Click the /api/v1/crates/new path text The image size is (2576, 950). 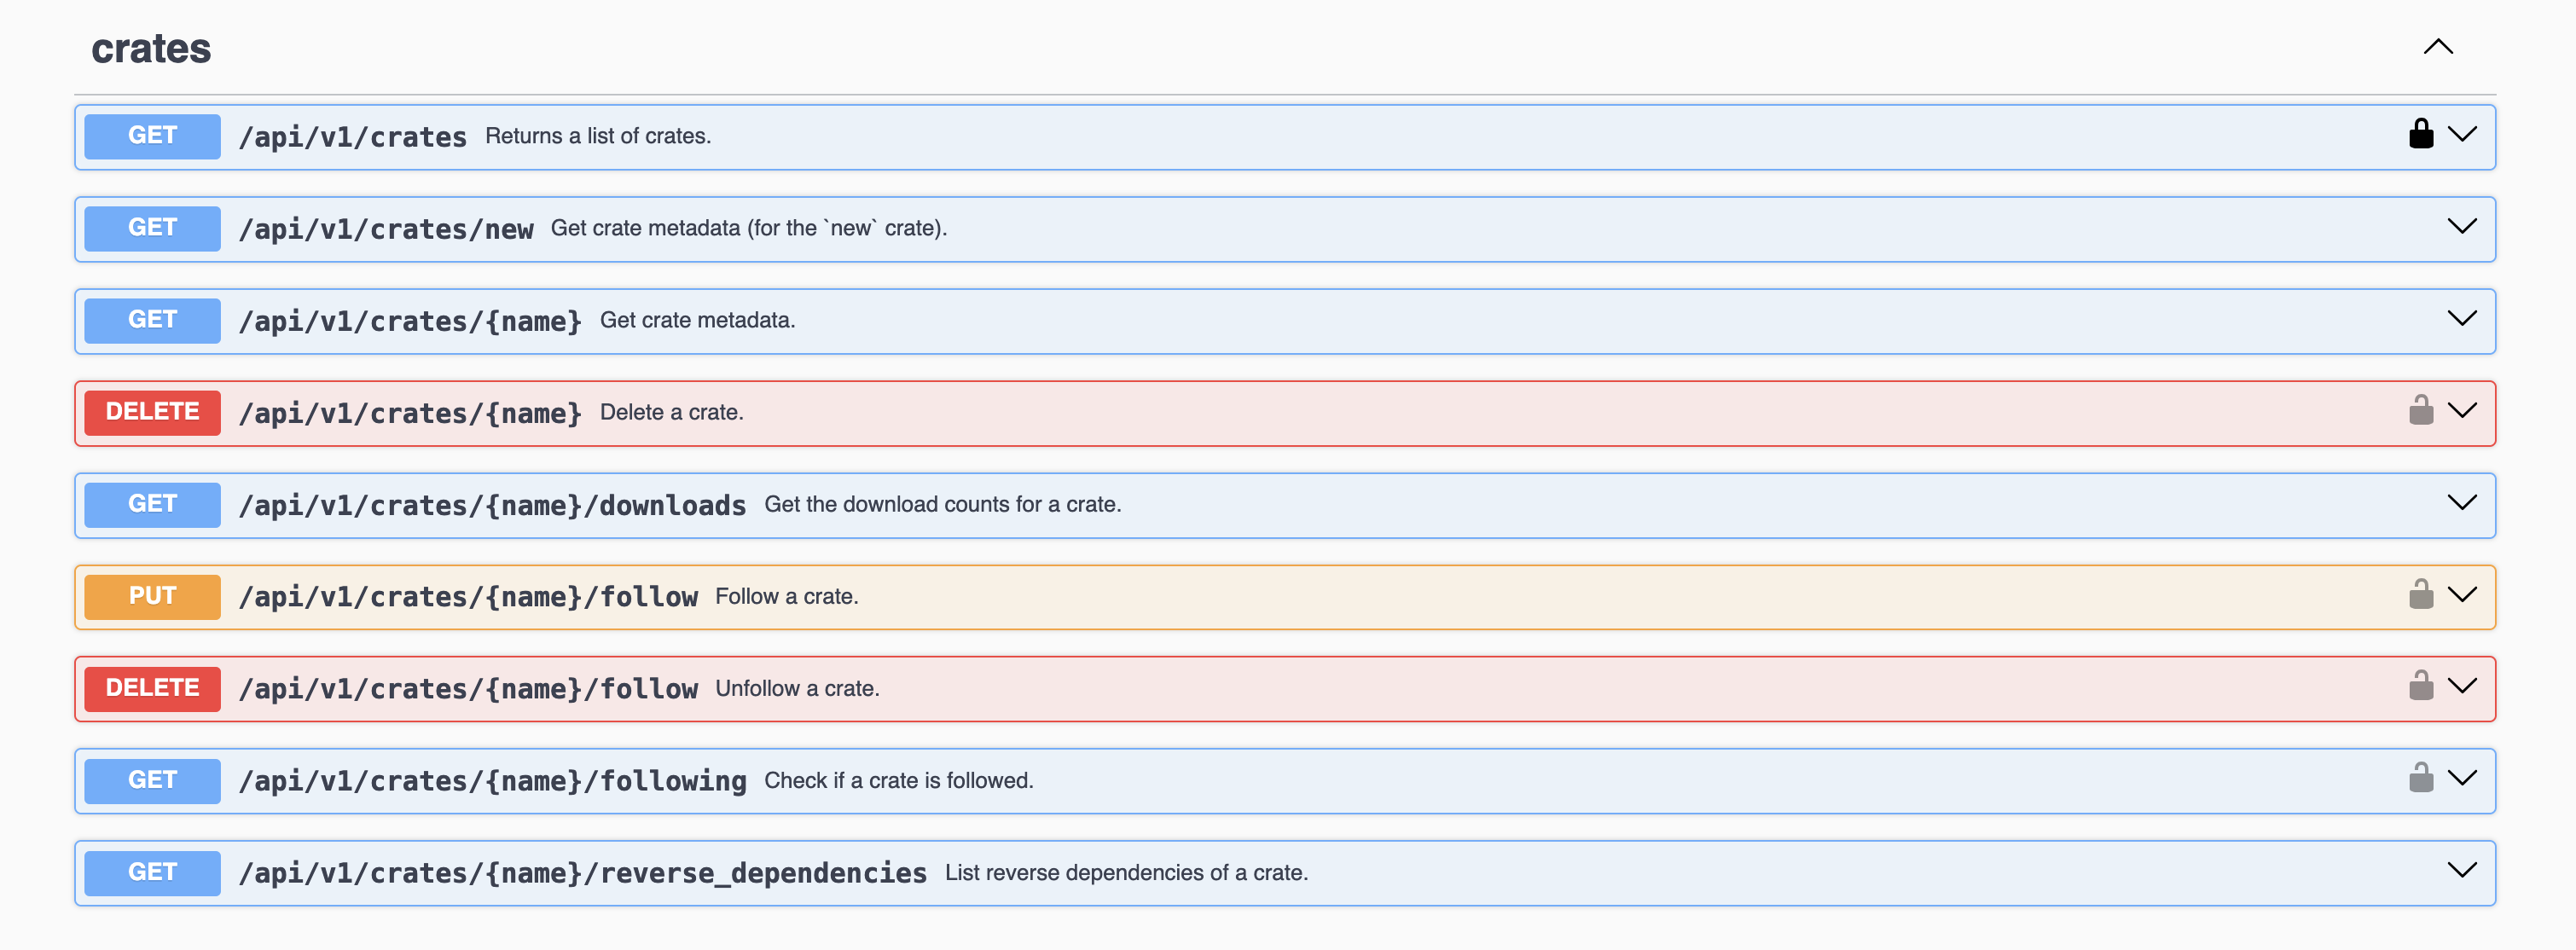click(386, 229)
